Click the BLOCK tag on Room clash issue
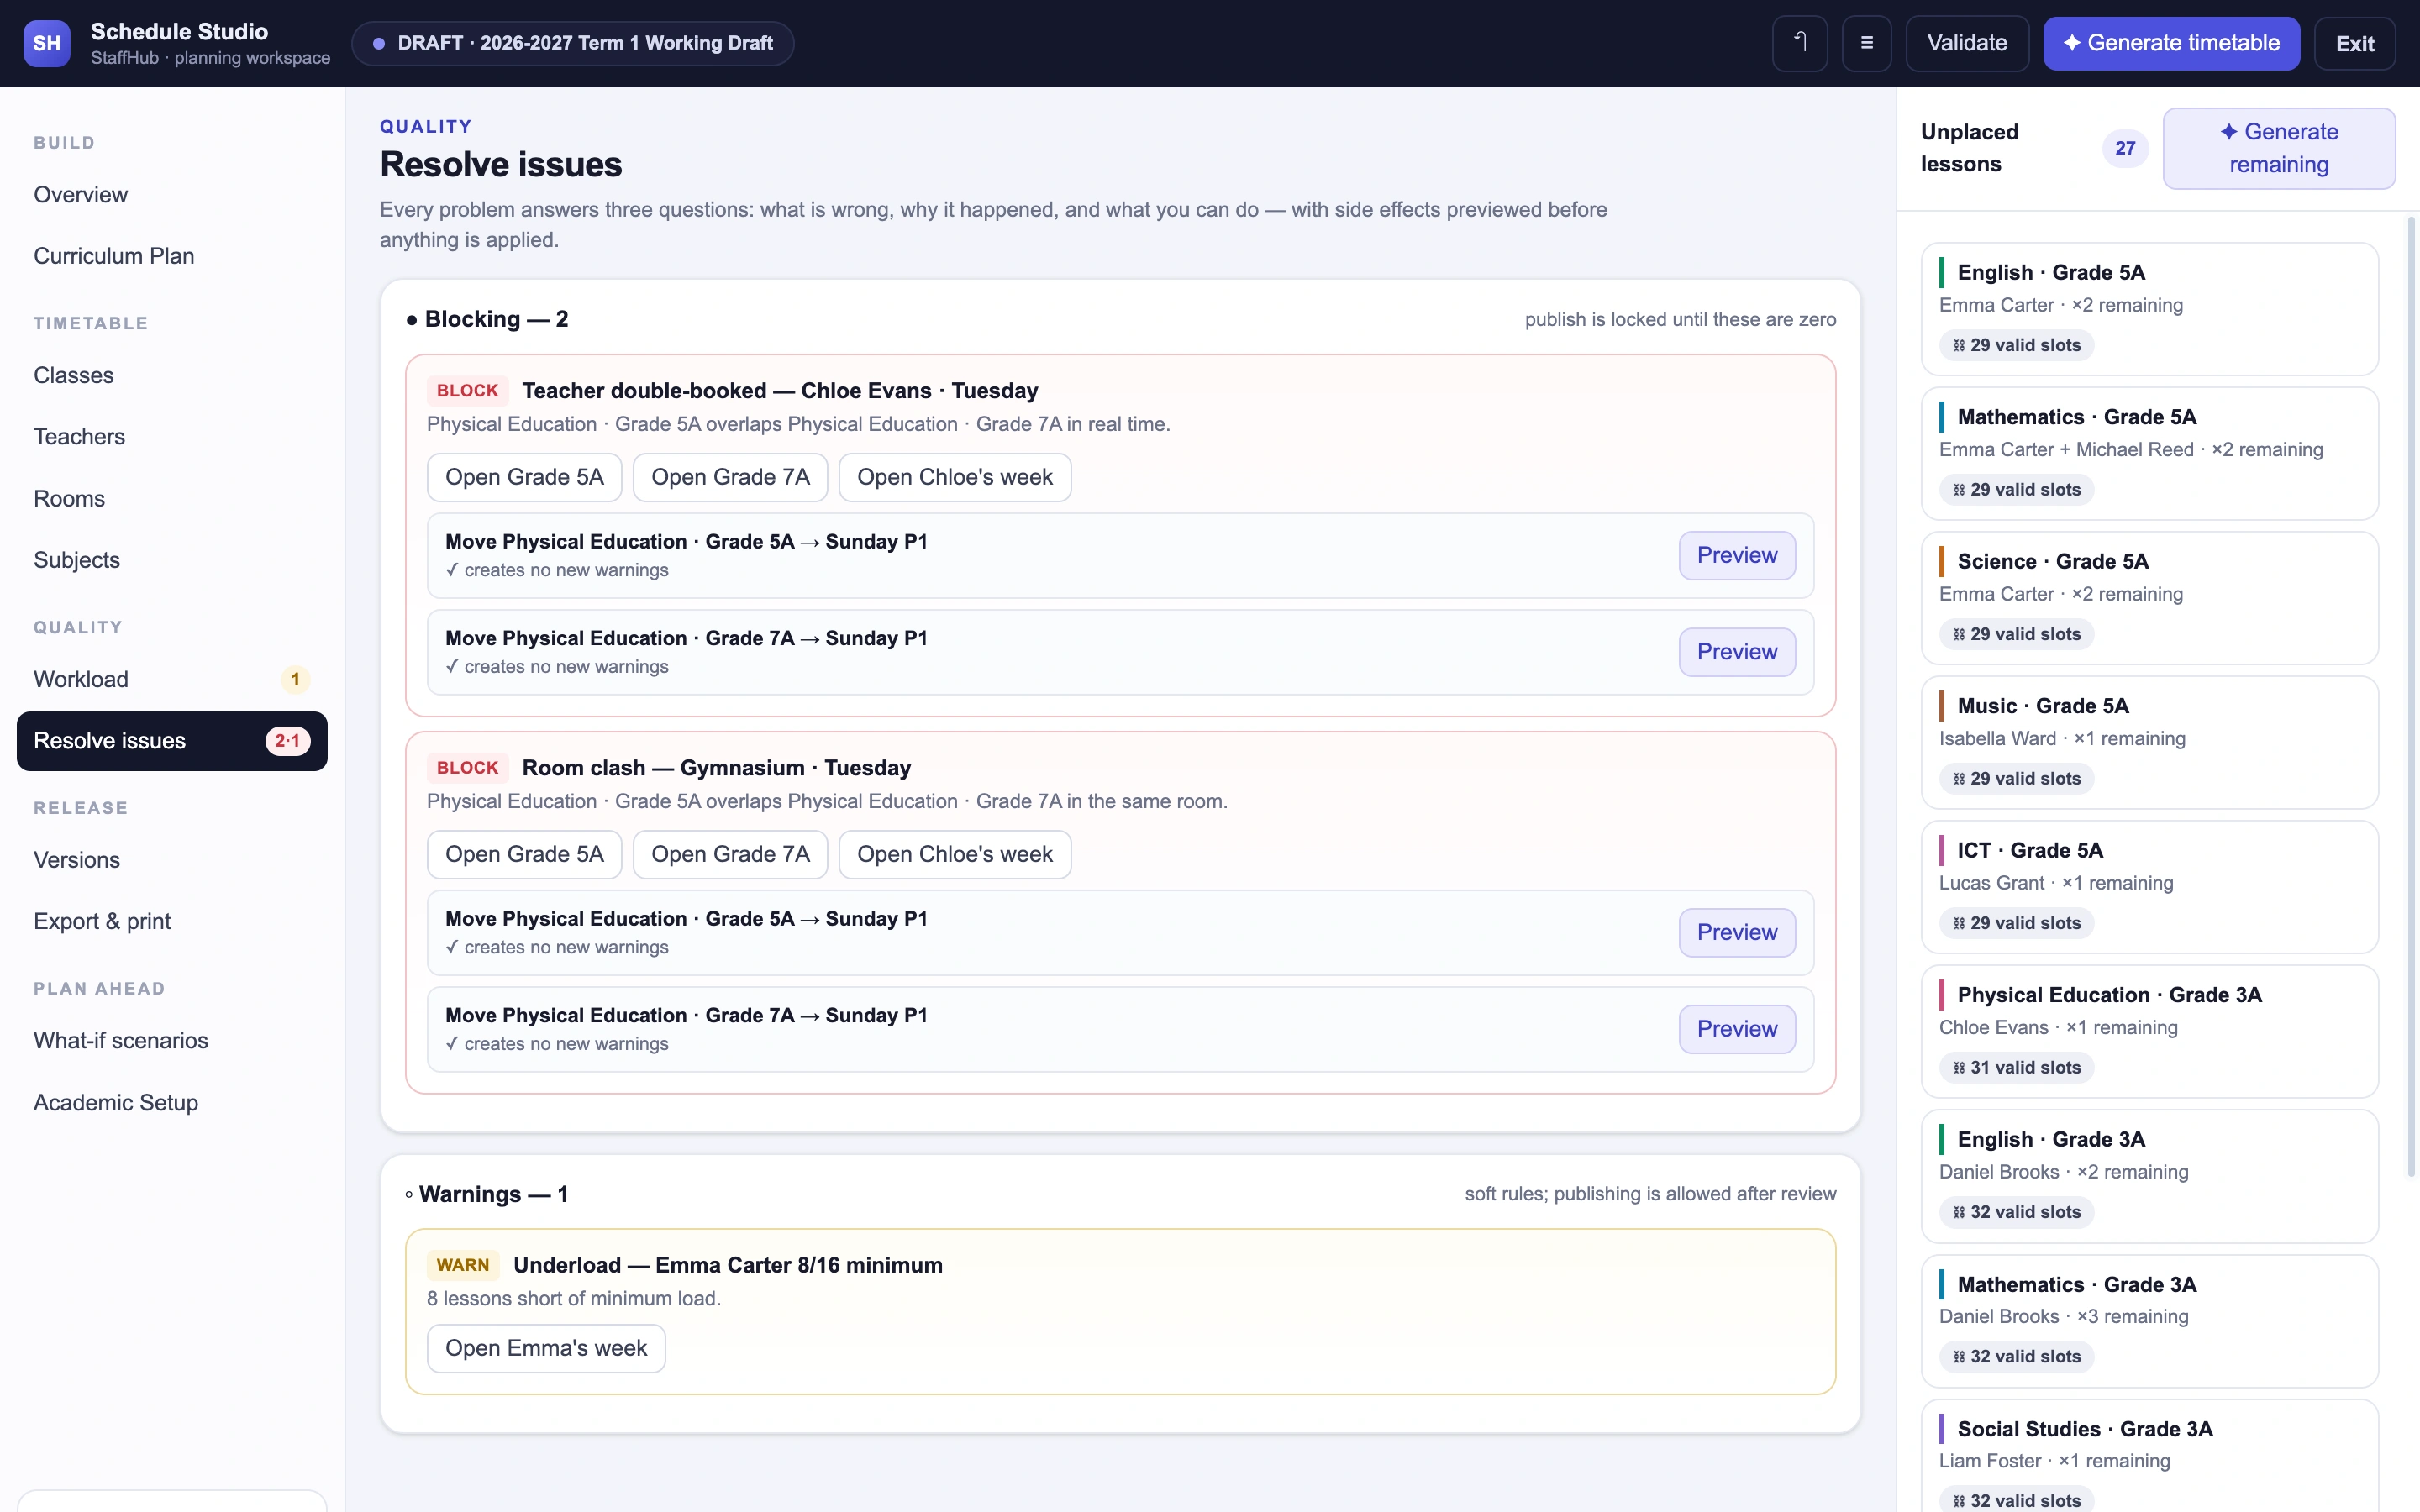This screenshot has width=2420, height=1512. (x=467, y=767)
